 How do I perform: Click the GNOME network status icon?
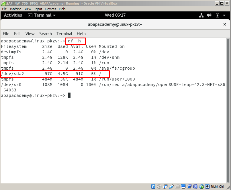201,15
